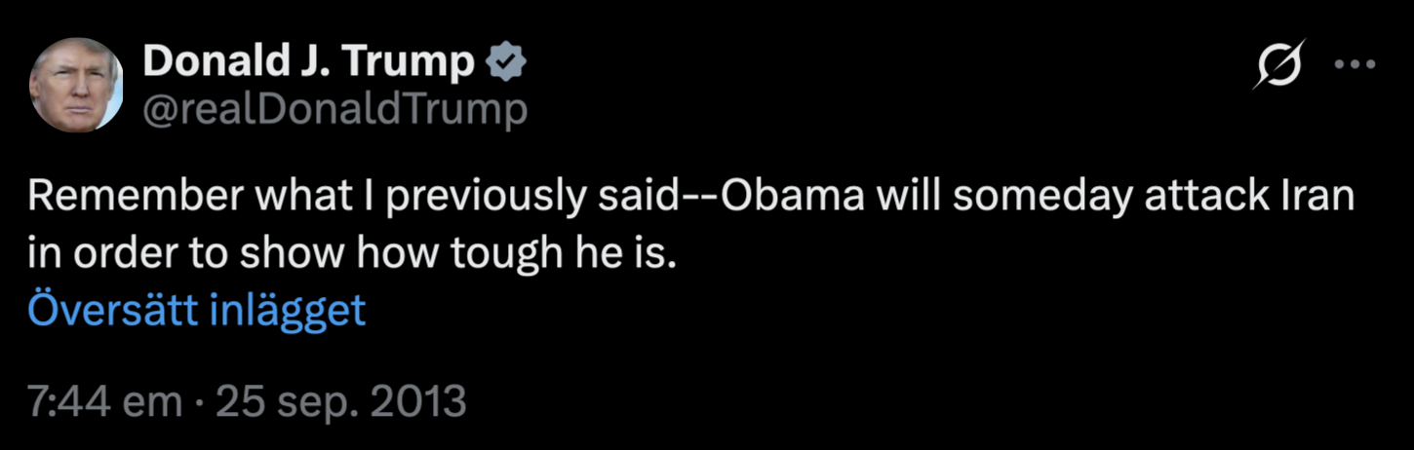The width and height of the screenshot is (1414, 450).
Task: Open Donald J. Trump's profile picture
Action: coord(76,86)
